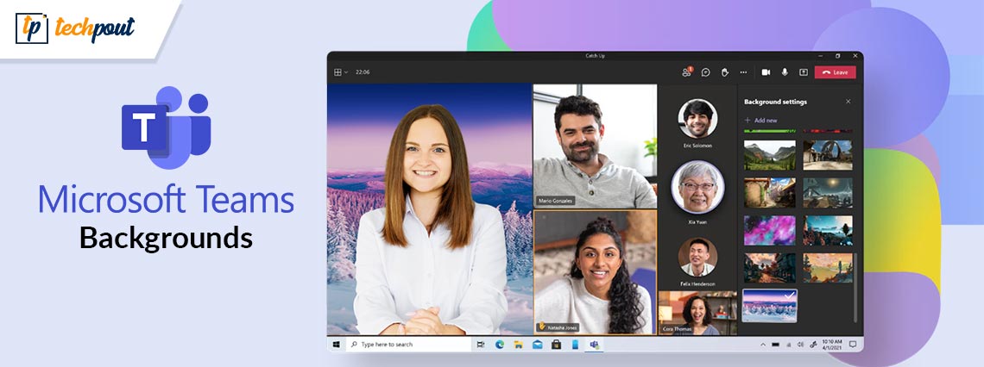Open the volume tray icon
This screenshot has width=984, height=367.
pos(800,345)
